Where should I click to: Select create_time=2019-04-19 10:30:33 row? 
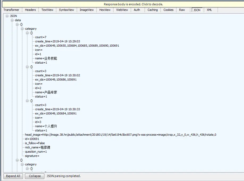(57, 109)
